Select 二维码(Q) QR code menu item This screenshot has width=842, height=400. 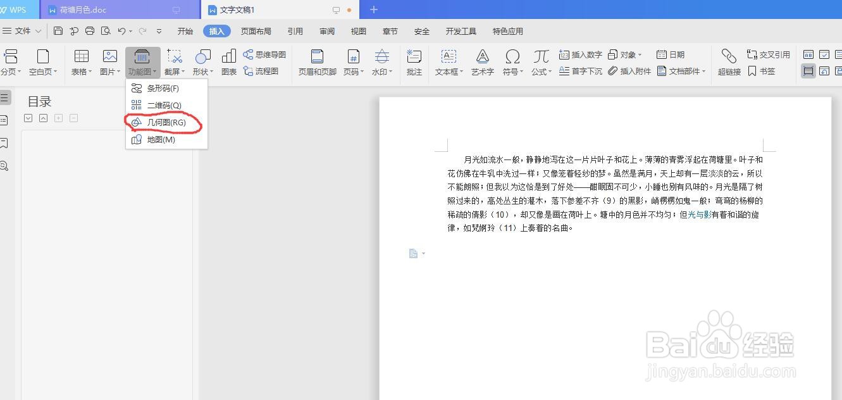[167, 105]
